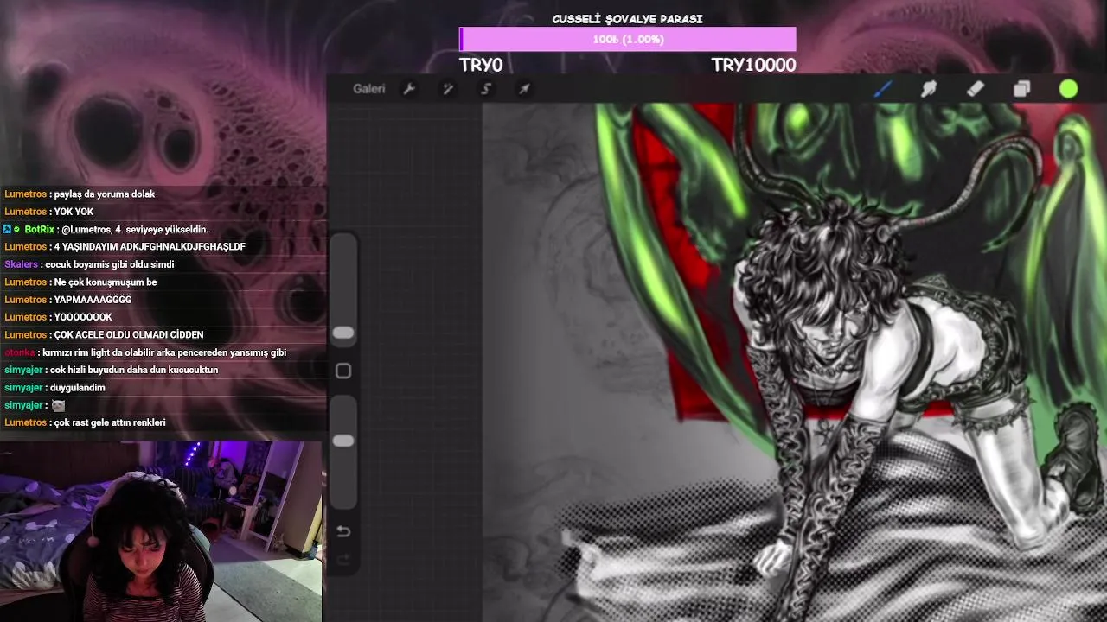Image resolution: width=1107 pixels, height=622 pixels.
Task: Select the Brush tool
Action: coord(882,89)
